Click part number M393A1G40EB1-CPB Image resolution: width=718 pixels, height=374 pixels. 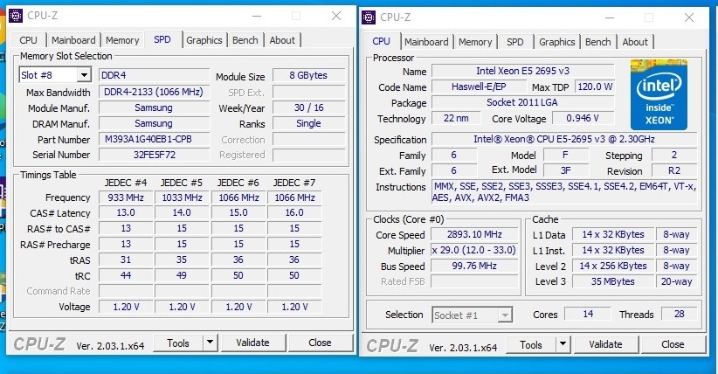[x=155, y=139]
